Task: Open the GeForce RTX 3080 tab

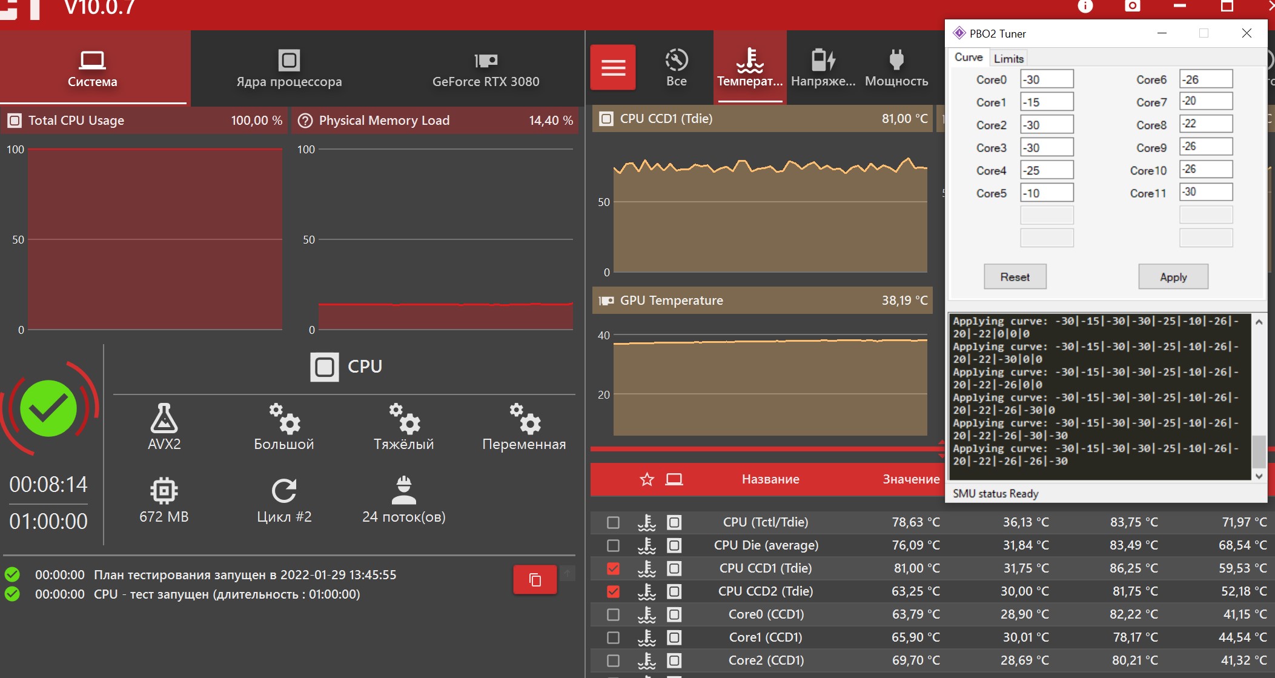Action: [x=485, y=68]
